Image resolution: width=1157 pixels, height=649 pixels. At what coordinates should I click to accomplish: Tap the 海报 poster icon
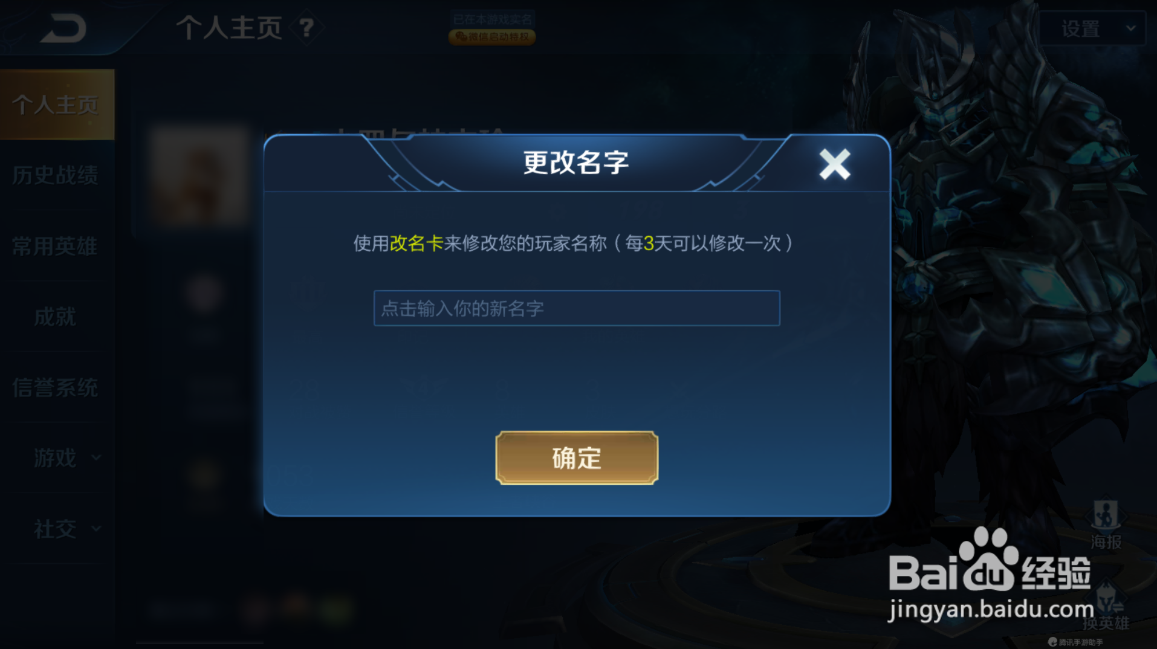(x=1106, y=524)
